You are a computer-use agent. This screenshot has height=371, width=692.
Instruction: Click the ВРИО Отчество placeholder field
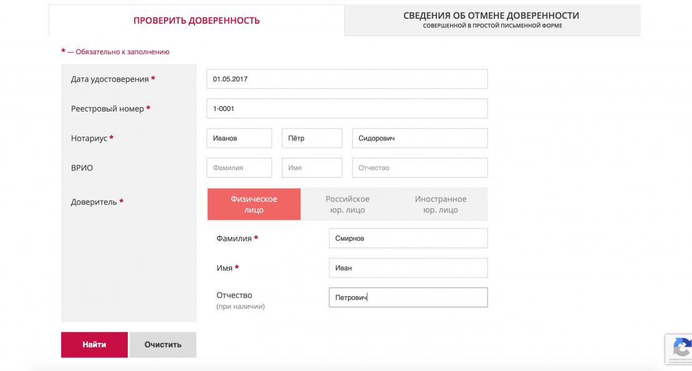click(x=420, y=168)
